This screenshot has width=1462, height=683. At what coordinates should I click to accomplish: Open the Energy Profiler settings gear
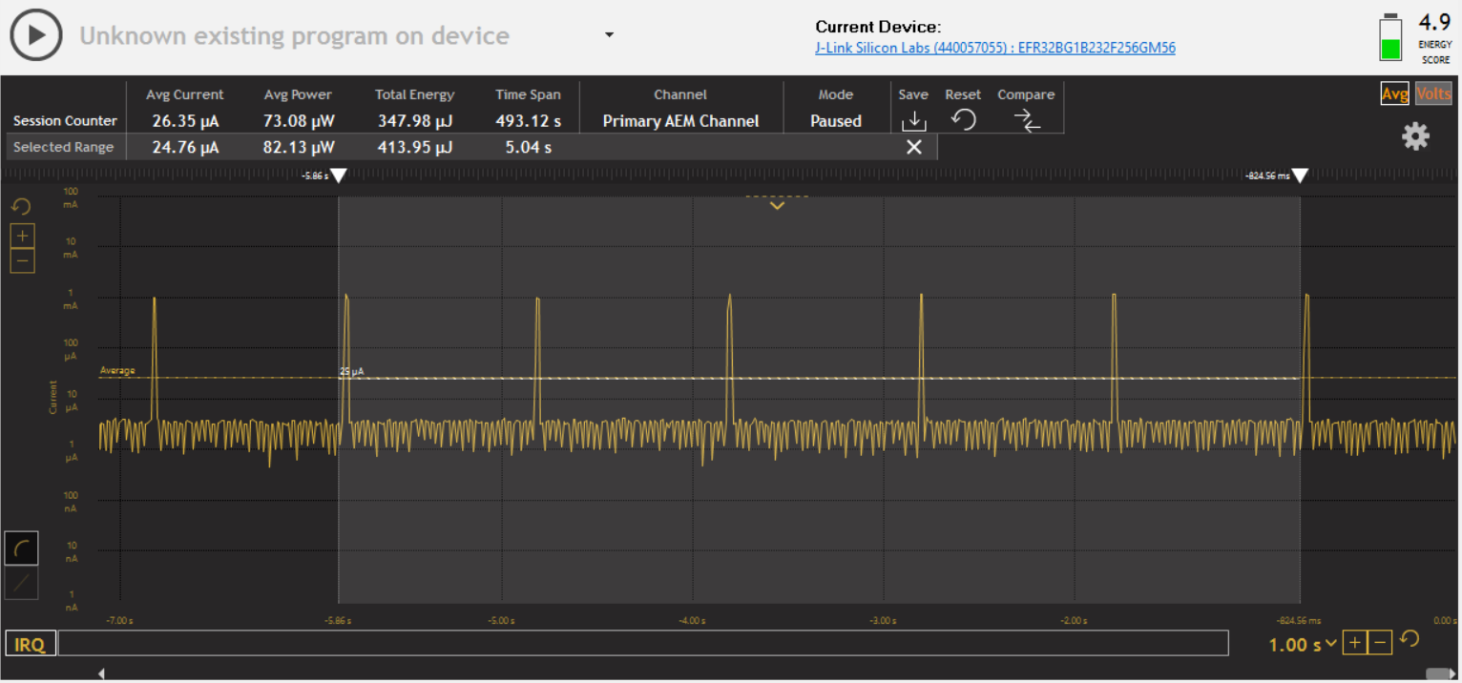point(1415,136)
